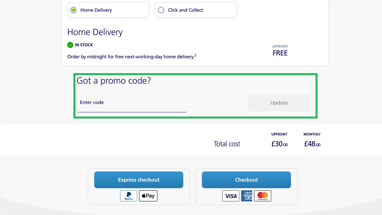Click the Enter code promo field
Screen dimensions: 382x215
[132, 103]
